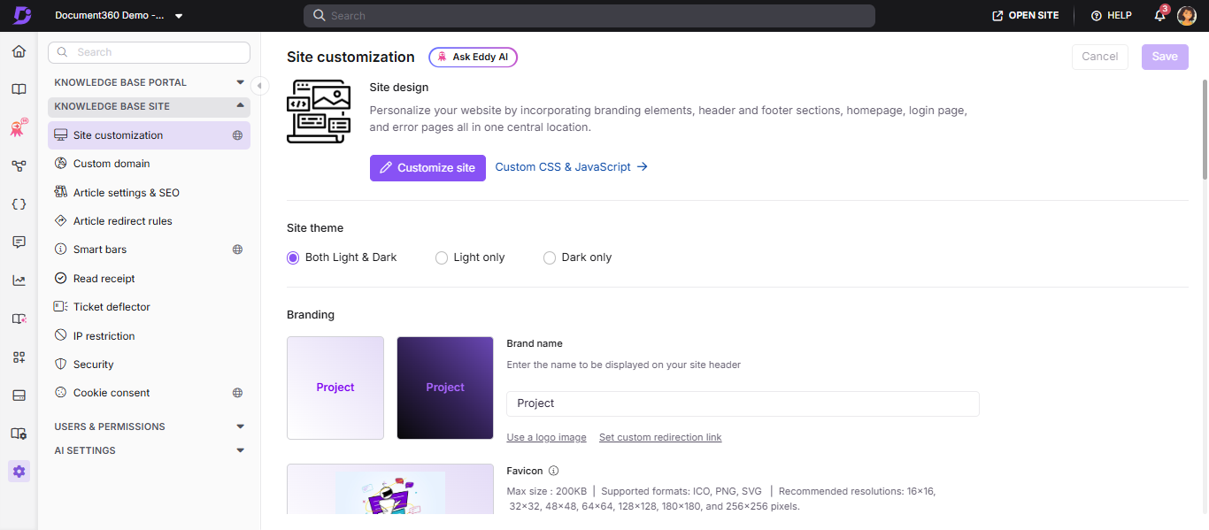Click Ask Eddy AI button

click(474, 57)
